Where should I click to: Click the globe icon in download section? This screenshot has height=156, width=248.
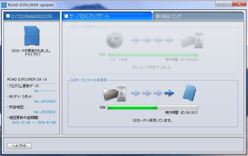(114, 40)
